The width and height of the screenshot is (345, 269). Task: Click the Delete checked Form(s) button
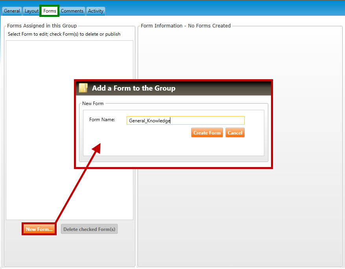[x=89, y=229]
